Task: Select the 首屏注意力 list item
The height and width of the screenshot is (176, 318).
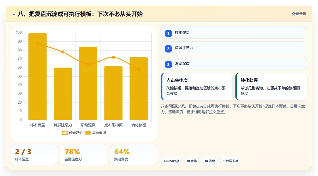Action: (234, 48)
